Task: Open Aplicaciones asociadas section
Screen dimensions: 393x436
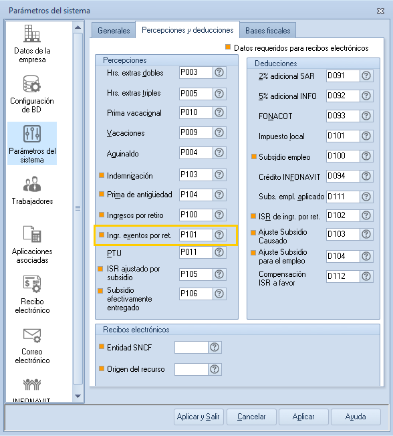Action: point(32,245)
